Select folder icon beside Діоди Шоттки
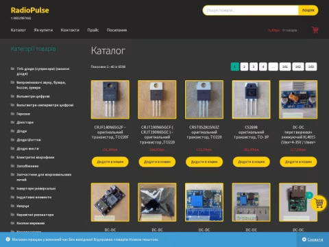This screenshot has width=329, height=247. tap(12, 140)
